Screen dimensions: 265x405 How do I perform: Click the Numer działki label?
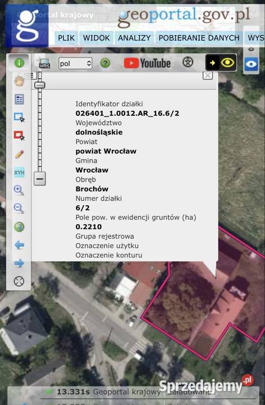pos(98,199)
